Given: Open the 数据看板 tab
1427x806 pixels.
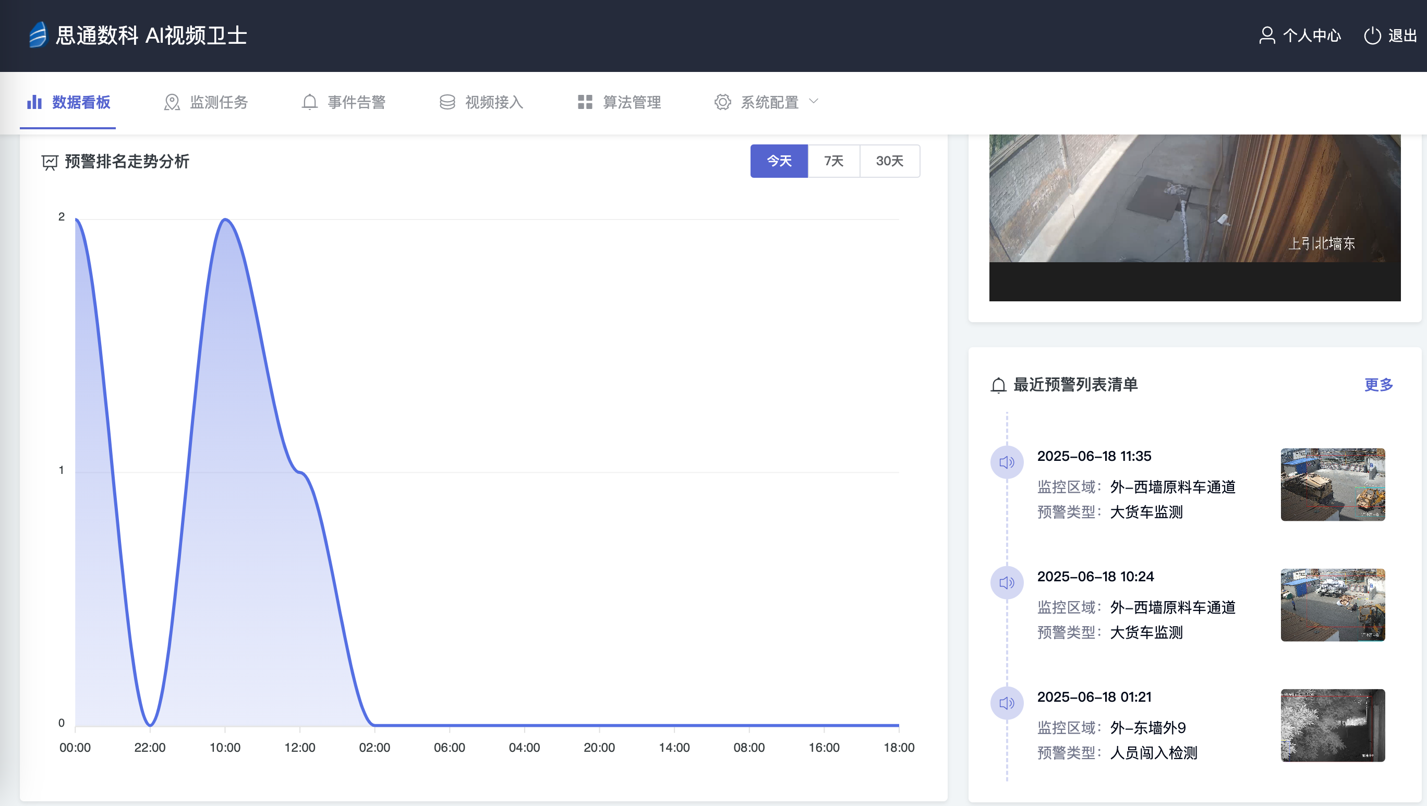Looking at the screenshot, I should click(81, 102).
